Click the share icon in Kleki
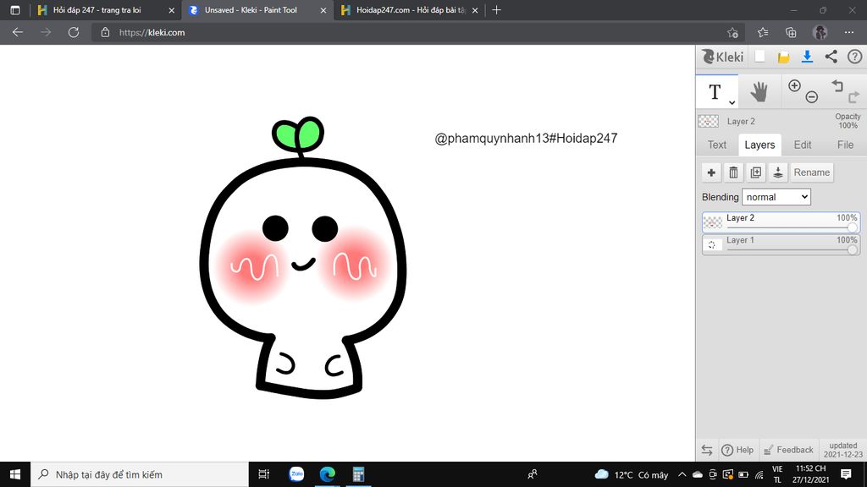The height and width of the screenshot is (487, 867). [x=831, y=57]
